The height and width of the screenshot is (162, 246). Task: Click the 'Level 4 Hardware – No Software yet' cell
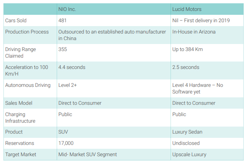point(198,88)
